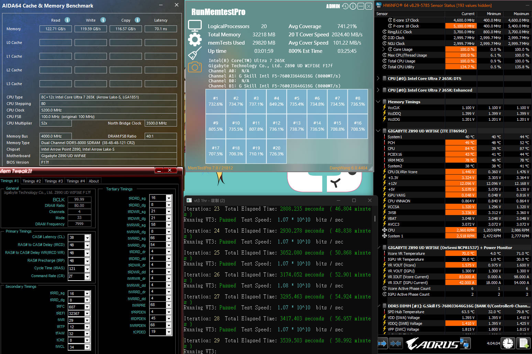Click vt3 console window title icon
Screen dimensions: 532x354
tap(189, 200)
